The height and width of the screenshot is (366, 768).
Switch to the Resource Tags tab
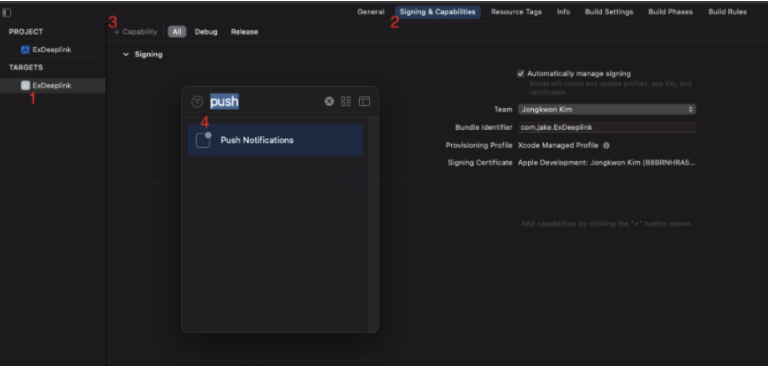point(516,12)
